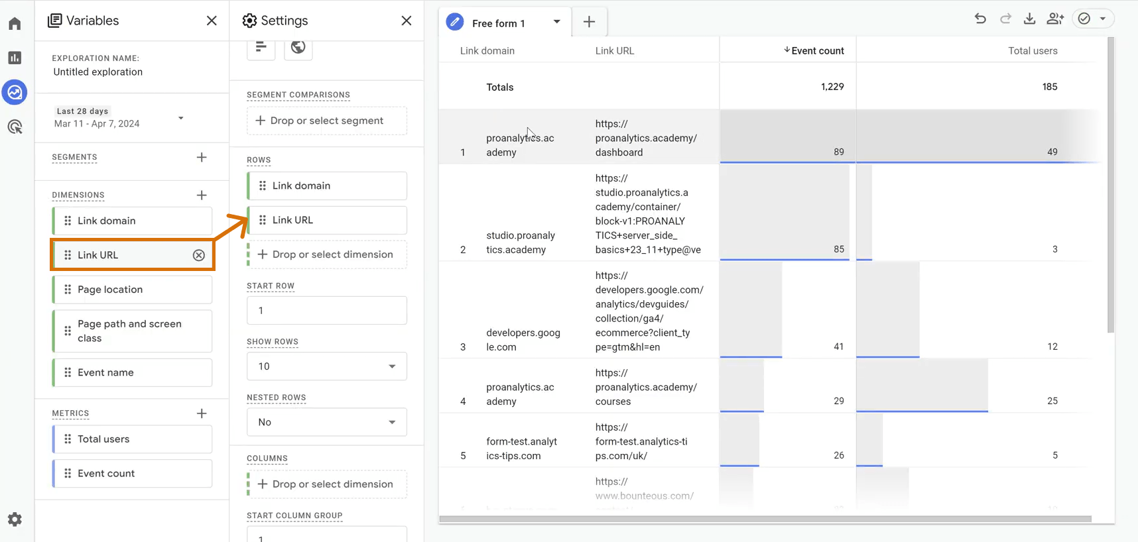Expand the Show Rows dropdown
The width and height of the screenshot is (1138, 542).
click(327, 366)
